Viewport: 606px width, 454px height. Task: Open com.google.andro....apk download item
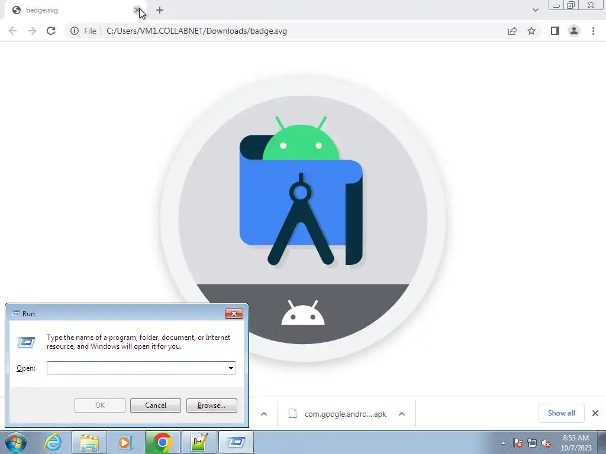coord(337,414)
